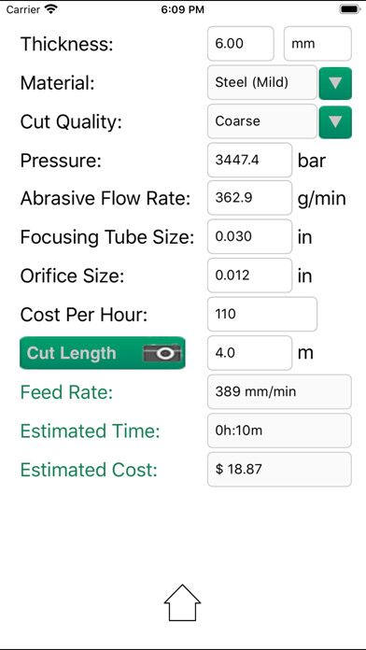Tap the camera icon on Cut Length

point(162,353)
